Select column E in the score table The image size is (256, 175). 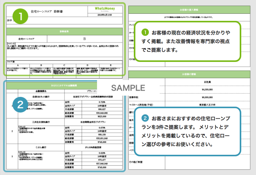click(x=111, y=65)
